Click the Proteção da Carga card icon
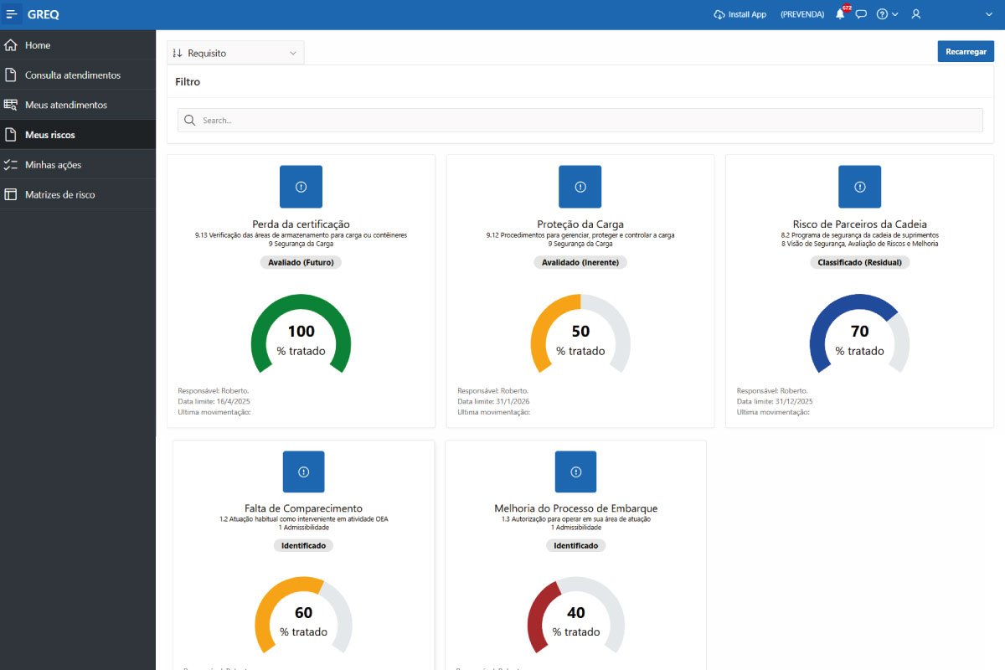Image resolution: width=1005 pixels, height=670 pixels. (x=580, y=187)
